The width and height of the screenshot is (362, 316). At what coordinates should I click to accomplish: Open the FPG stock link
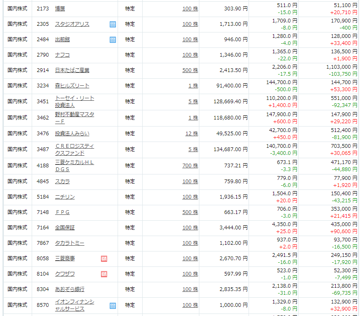click(x=62, y=212)
